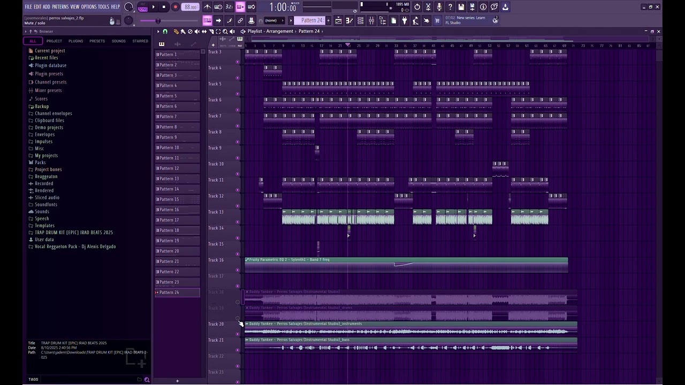Open the plugin picker plug icon

tap(405, 20)
